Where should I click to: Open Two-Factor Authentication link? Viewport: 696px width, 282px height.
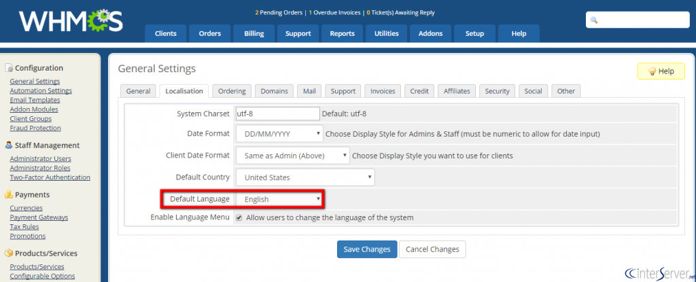coord(50,177)
